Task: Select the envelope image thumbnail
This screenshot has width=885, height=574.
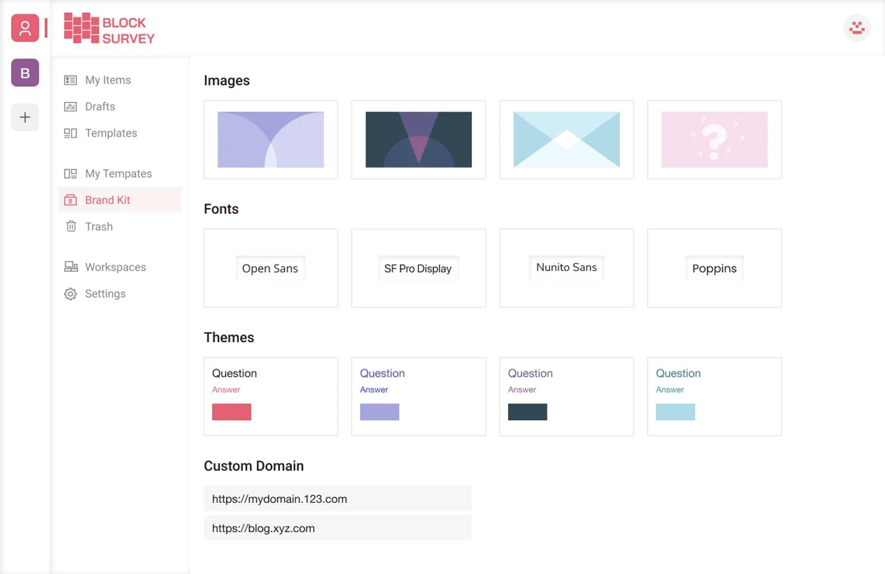Action: pyautogui.click(x=567, y=140)
